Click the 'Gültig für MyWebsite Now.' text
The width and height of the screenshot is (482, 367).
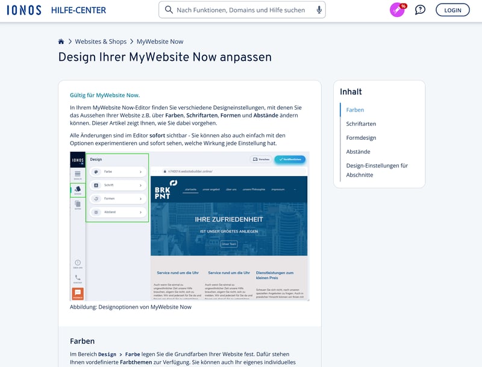click(105, 95)
